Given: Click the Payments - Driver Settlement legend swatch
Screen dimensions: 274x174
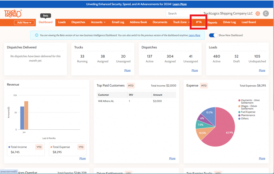Looking at the screenshot, I should [x=239, y=100].
